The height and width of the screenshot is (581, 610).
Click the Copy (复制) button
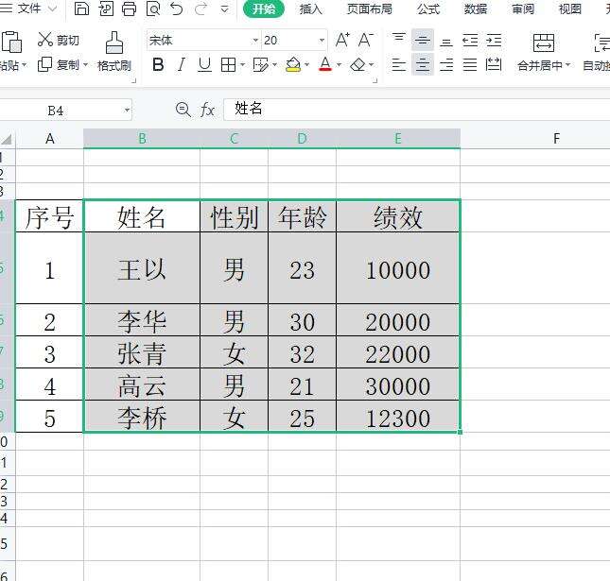(59, 64)
